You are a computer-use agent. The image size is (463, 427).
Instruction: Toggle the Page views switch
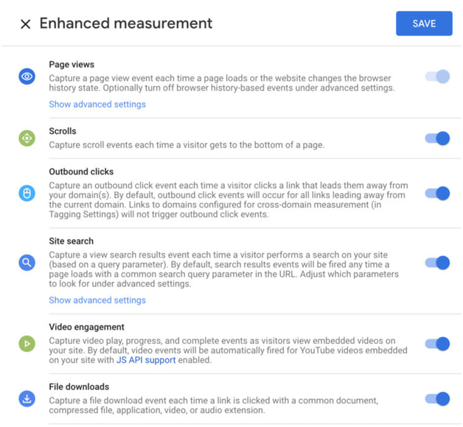437,77
